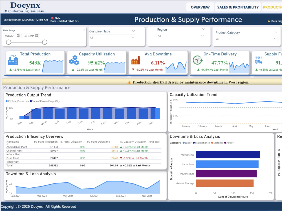Sort by PS_Plant_Production column header
This screenshot has height=211, width=282.
click(x=46, y=142)
